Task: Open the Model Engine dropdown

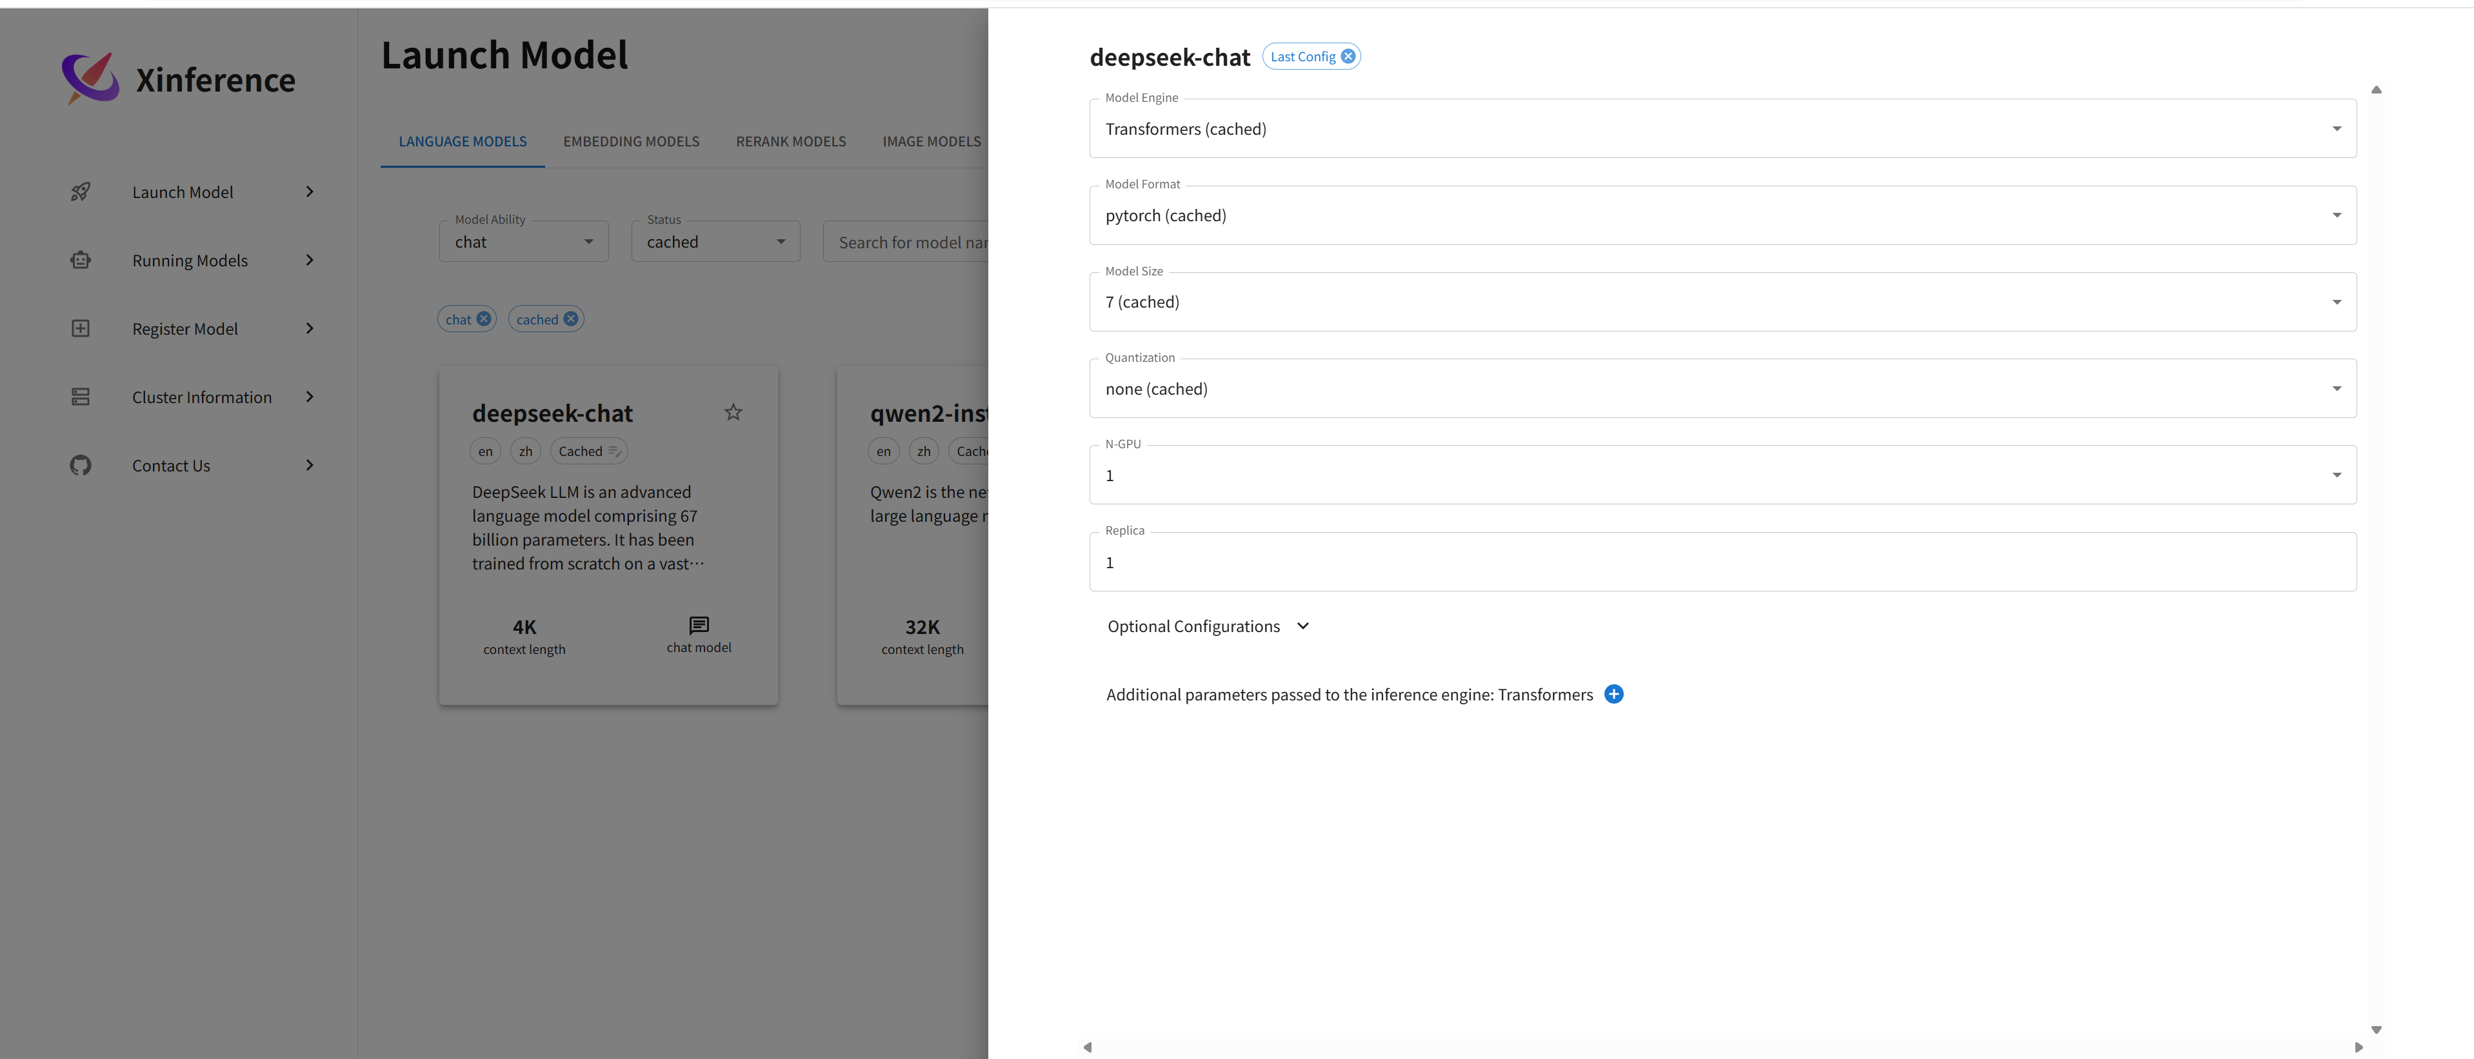Action: click(x=1722, y=128)
